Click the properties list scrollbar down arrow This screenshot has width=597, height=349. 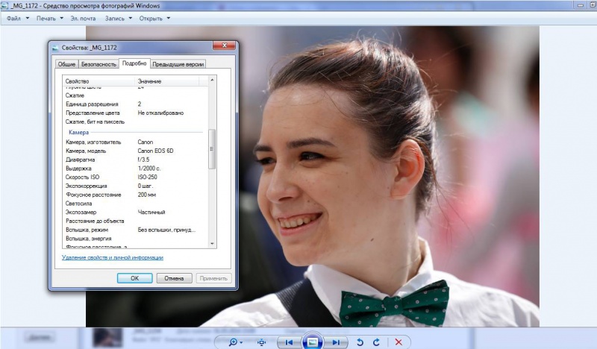click(212, 244)
